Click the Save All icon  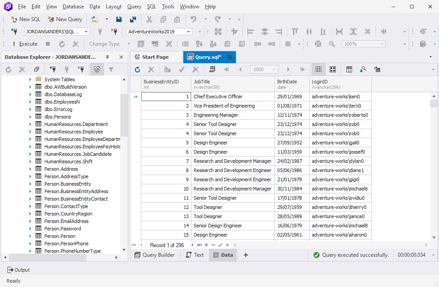[x=133, y=19]
